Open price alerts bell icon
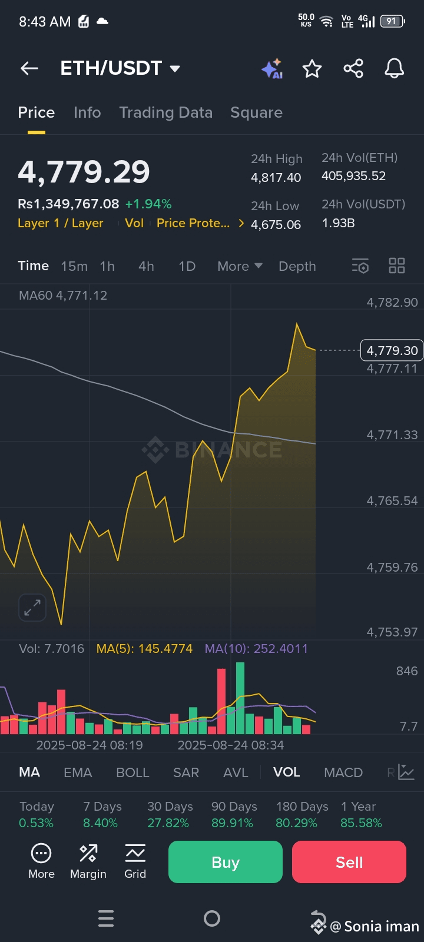The image size is (424, 942). click(x=395, y=68)
